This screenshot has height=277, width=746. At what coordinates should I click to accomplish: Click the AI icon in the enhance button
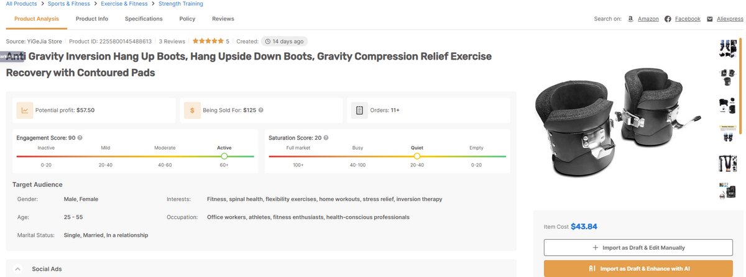pyautogui.click(x=592, y=268)
